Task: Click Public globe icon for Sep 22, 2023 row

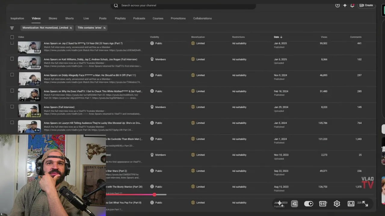Action: [152, 171]
